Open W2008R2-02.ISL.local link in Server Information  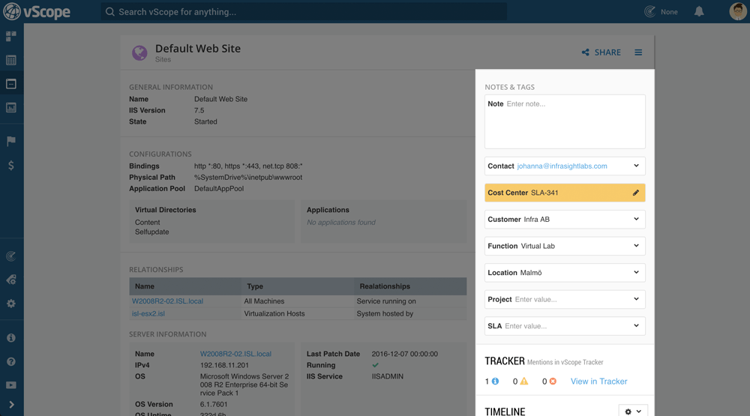(235, 354)
